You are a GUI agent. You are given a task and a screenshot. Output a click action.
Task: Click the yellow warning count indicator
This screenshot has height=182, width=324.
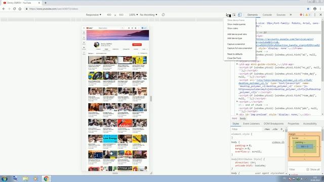point(308,15)
